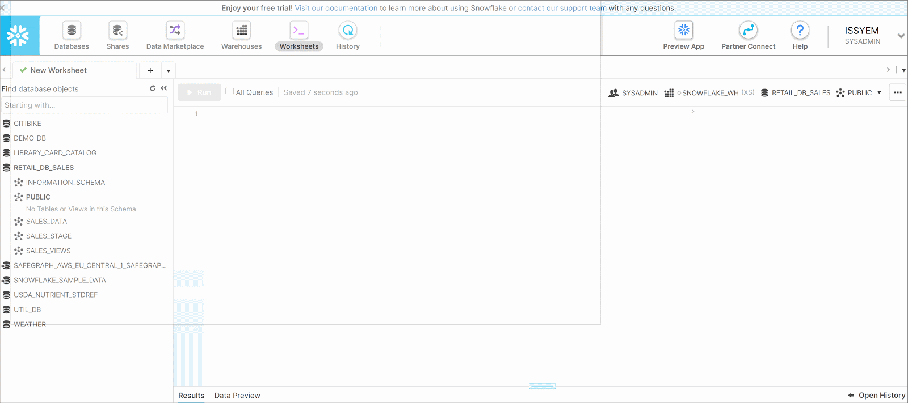The height and width of the screenshot is (403, 908).
Task: Click the DEMO_DB database icon
Action: (6, 138)
